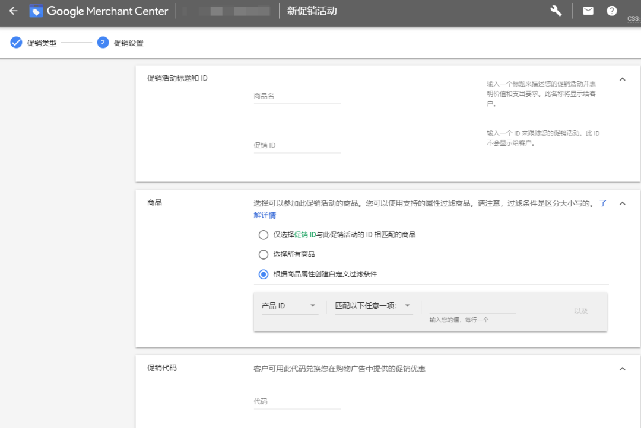Viewport: 641px width, 428px height.
Task: Click the back arrow to leave promotion setup
Action: [13, 10]
